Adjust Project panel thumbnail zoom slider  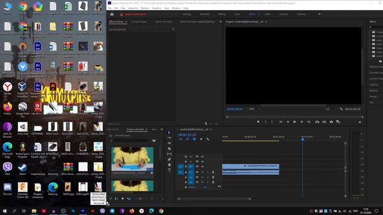pos(140,199)
